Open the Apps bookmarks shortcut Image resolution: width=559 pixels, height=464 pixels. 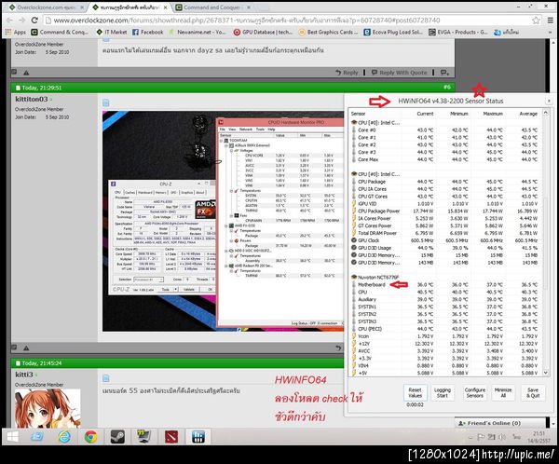(x=16, y=32)
